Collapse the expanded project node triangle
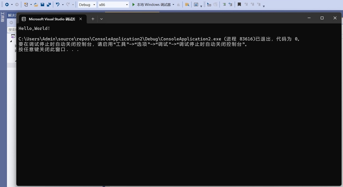 tap(11, 41)
